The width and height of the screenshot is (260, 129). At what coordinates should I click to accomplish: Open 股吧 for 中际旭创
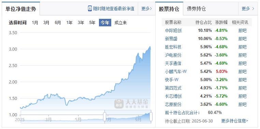[242, 30]
